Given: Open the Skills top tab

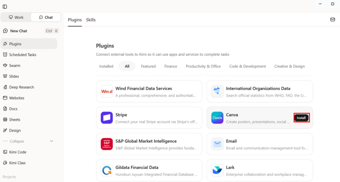Looking at the screenshot, I should click(91, 20).
